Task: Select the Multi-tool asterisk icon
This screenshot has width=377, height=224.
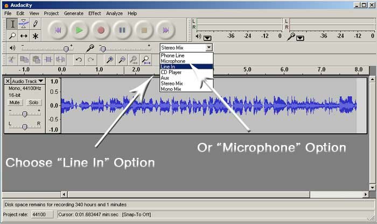Action: [x=36, y=36]
